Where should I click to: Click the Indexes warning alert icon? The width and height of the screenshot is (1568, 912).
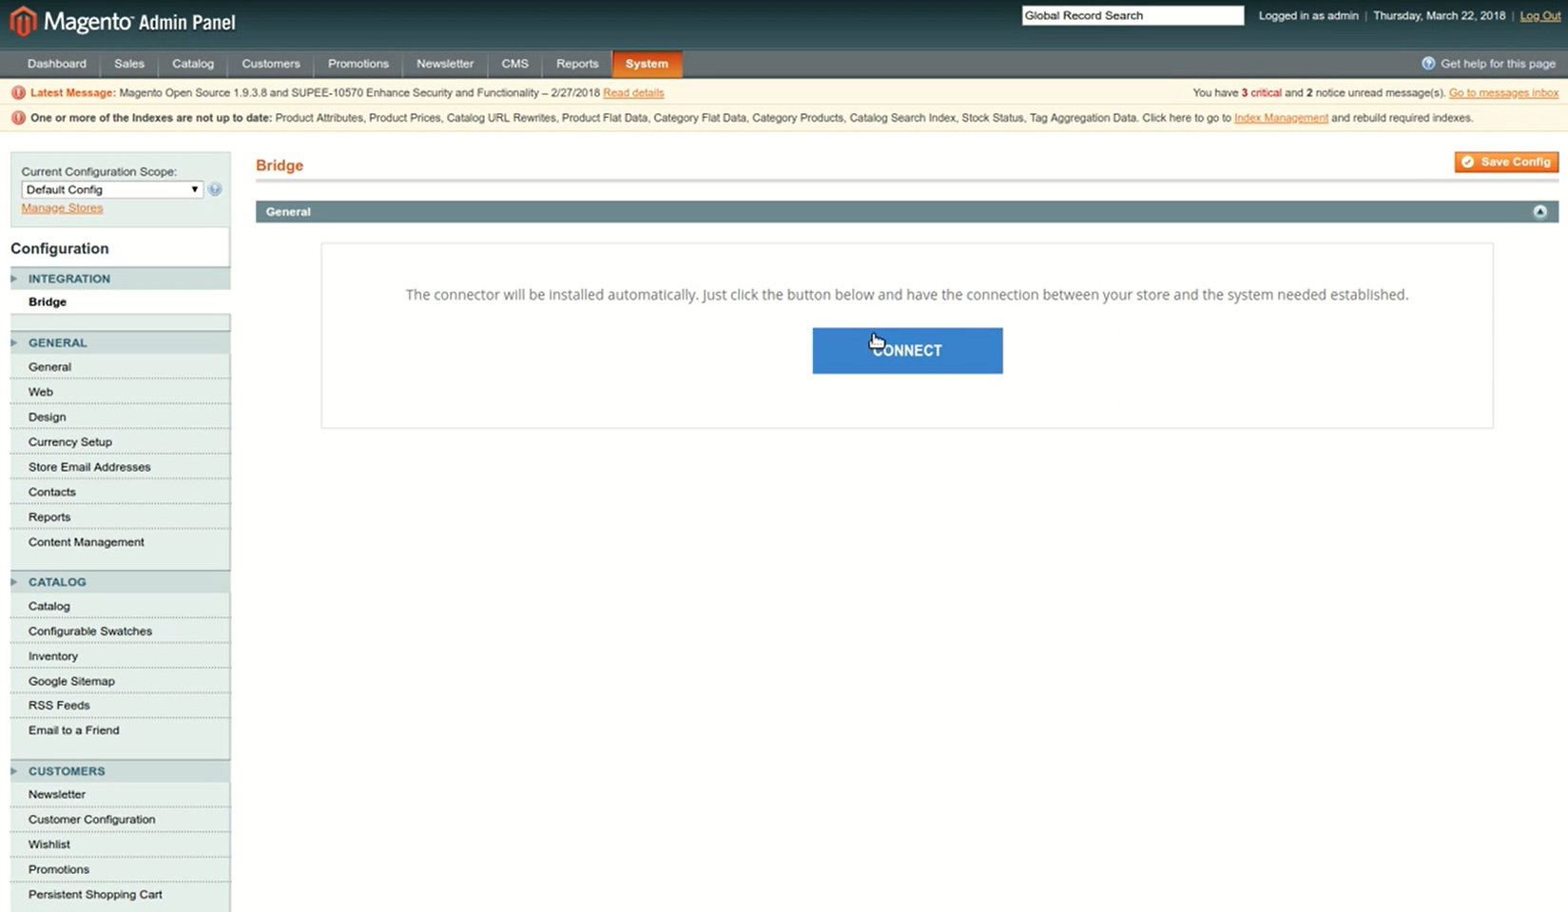tap(18, 118)
